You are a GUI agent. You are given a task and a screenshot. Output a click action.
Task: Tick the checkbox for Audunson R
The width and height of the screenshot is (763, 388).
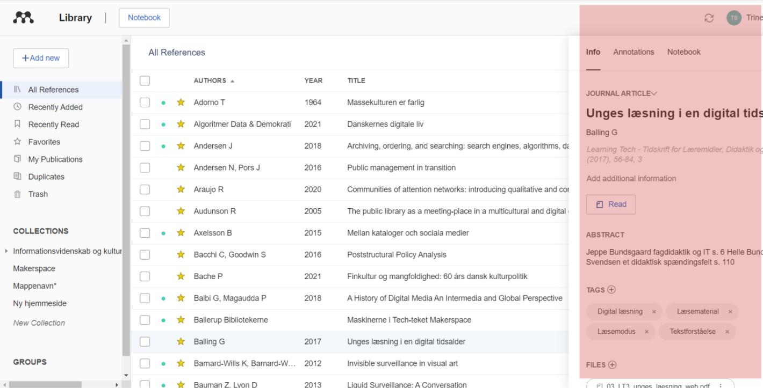145,211
